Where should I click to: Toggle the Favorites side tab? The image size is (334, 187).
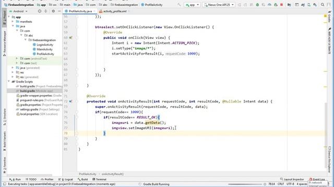4,165
